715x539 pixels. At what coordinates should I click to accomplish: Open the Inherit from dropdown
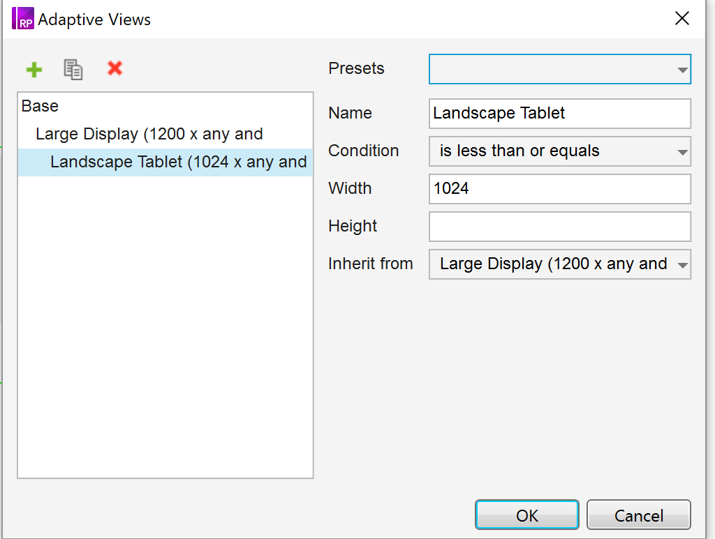(559, 264)
